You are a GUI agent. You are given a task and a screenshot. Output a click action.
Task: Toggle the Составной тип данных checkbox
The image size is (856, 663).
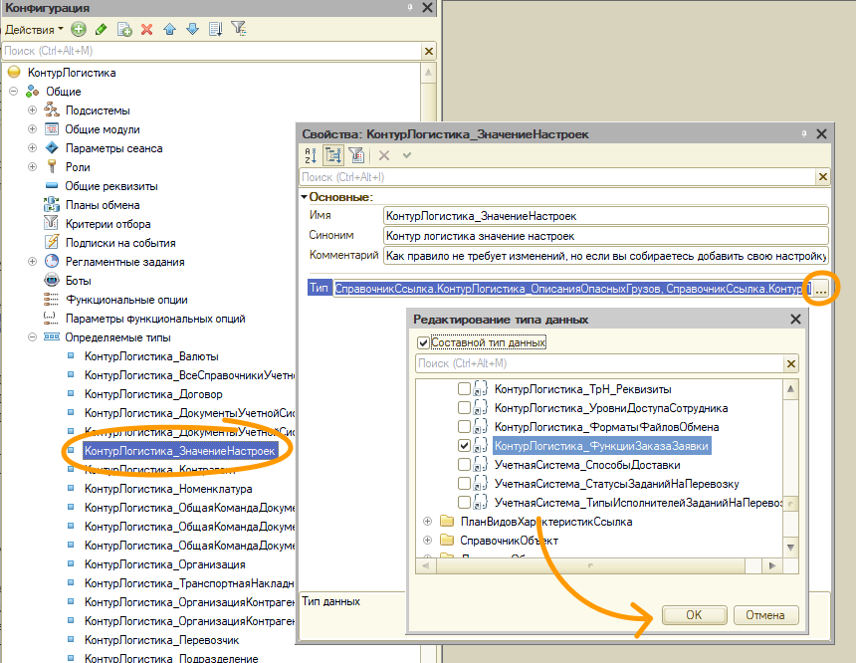click(x=423, y=342)
